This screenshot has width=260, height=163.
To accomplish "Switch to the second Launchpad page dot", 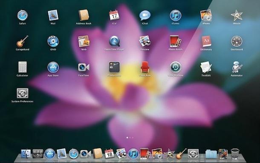I will pyautogui.click(x=130, y=137).
